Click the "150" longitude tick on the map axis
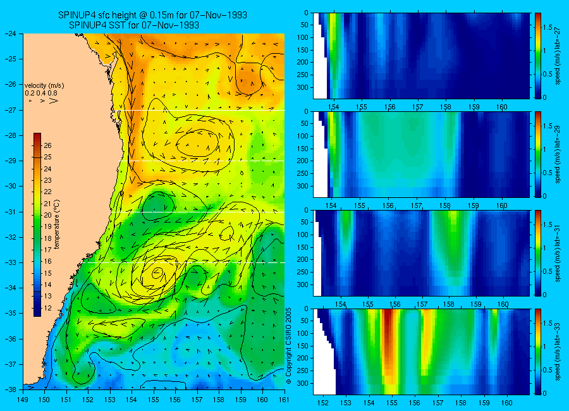 pos(45,400)
